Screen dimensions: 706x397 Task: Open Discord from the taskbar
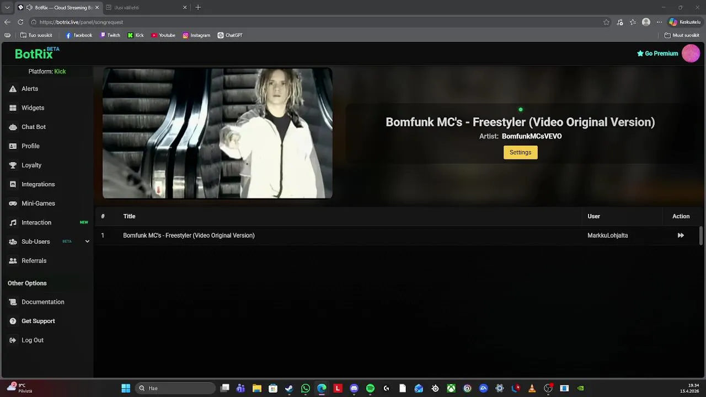[x=354, y=388]
